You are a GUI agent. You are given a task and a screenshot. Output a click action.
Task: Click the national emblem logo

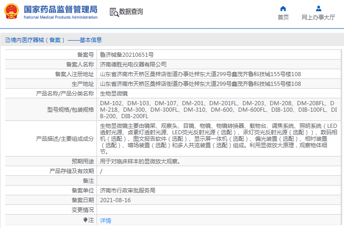coord(12,12)
